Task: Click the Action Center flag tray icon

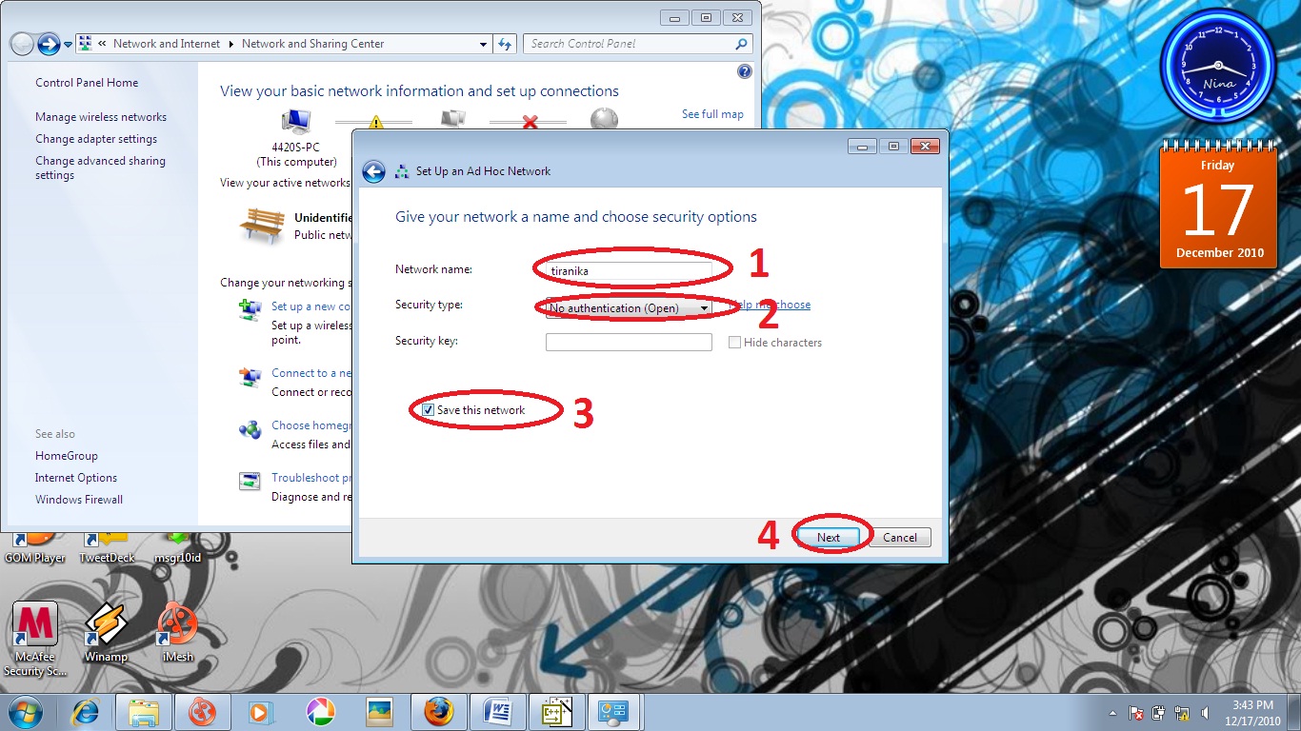Action: coord(1135,713)
